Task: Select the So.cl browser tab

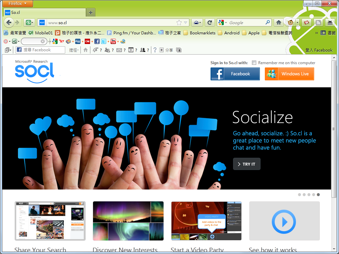Action: coord(45,13)
